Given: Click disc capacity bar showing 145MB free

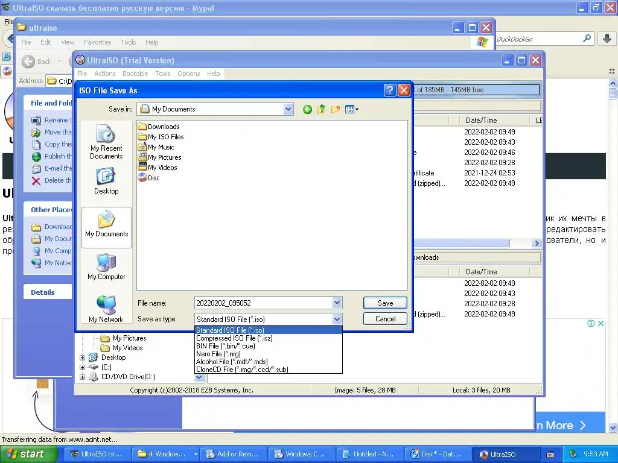Looking at the screenshot, I should click(476, 90).
